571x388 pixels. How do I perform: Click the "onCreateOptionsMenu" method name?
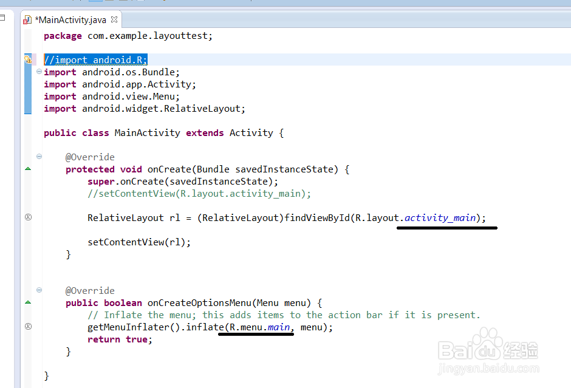pos(199,303)
